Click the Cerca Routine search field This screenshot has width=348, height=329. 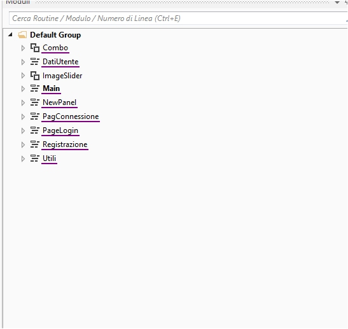(178, 18)
